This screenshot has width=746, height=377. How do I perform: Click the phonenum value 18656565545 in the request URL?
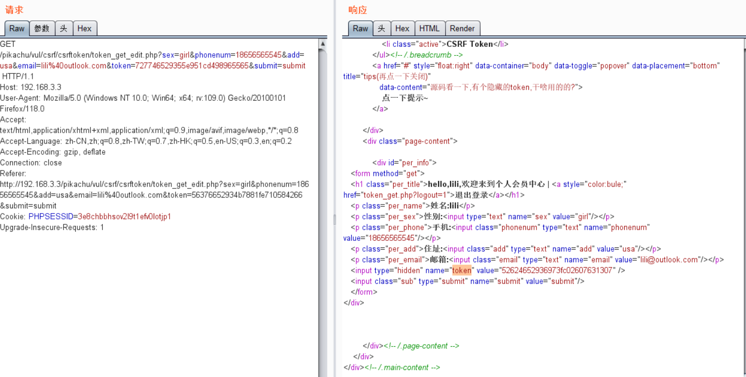[x=259, y=55]
